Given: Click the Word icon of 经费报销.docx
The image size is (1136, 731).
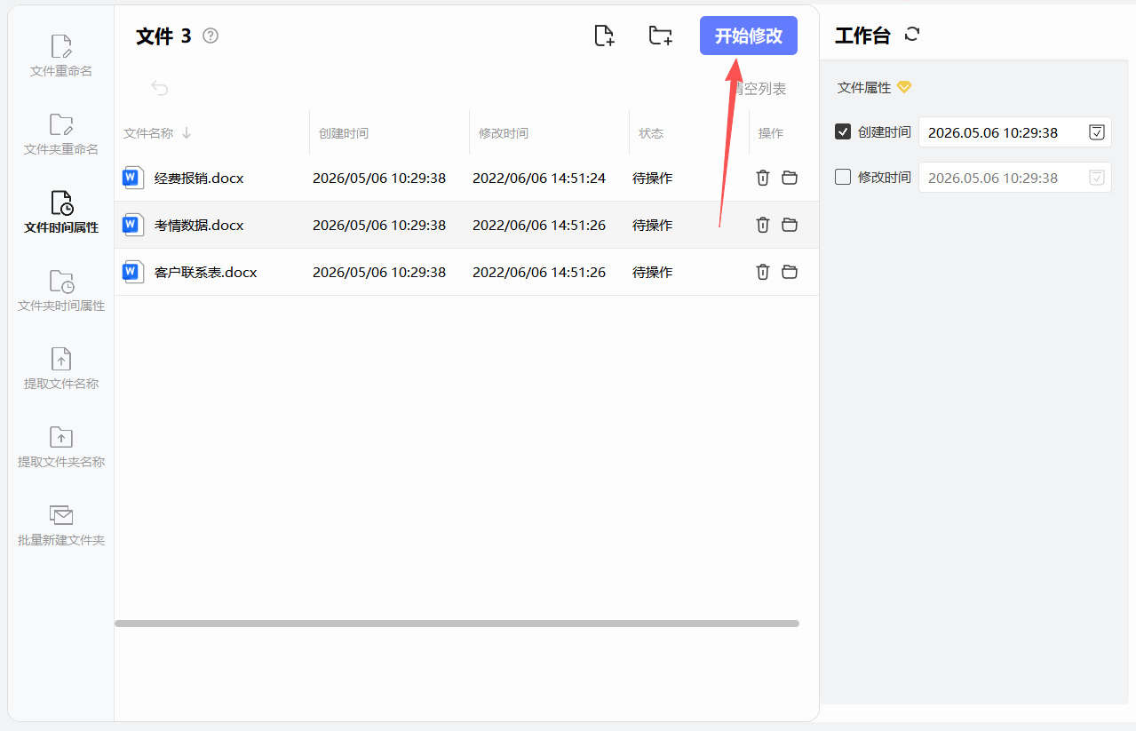Looking at the screenshot, I should click(132, 178).
